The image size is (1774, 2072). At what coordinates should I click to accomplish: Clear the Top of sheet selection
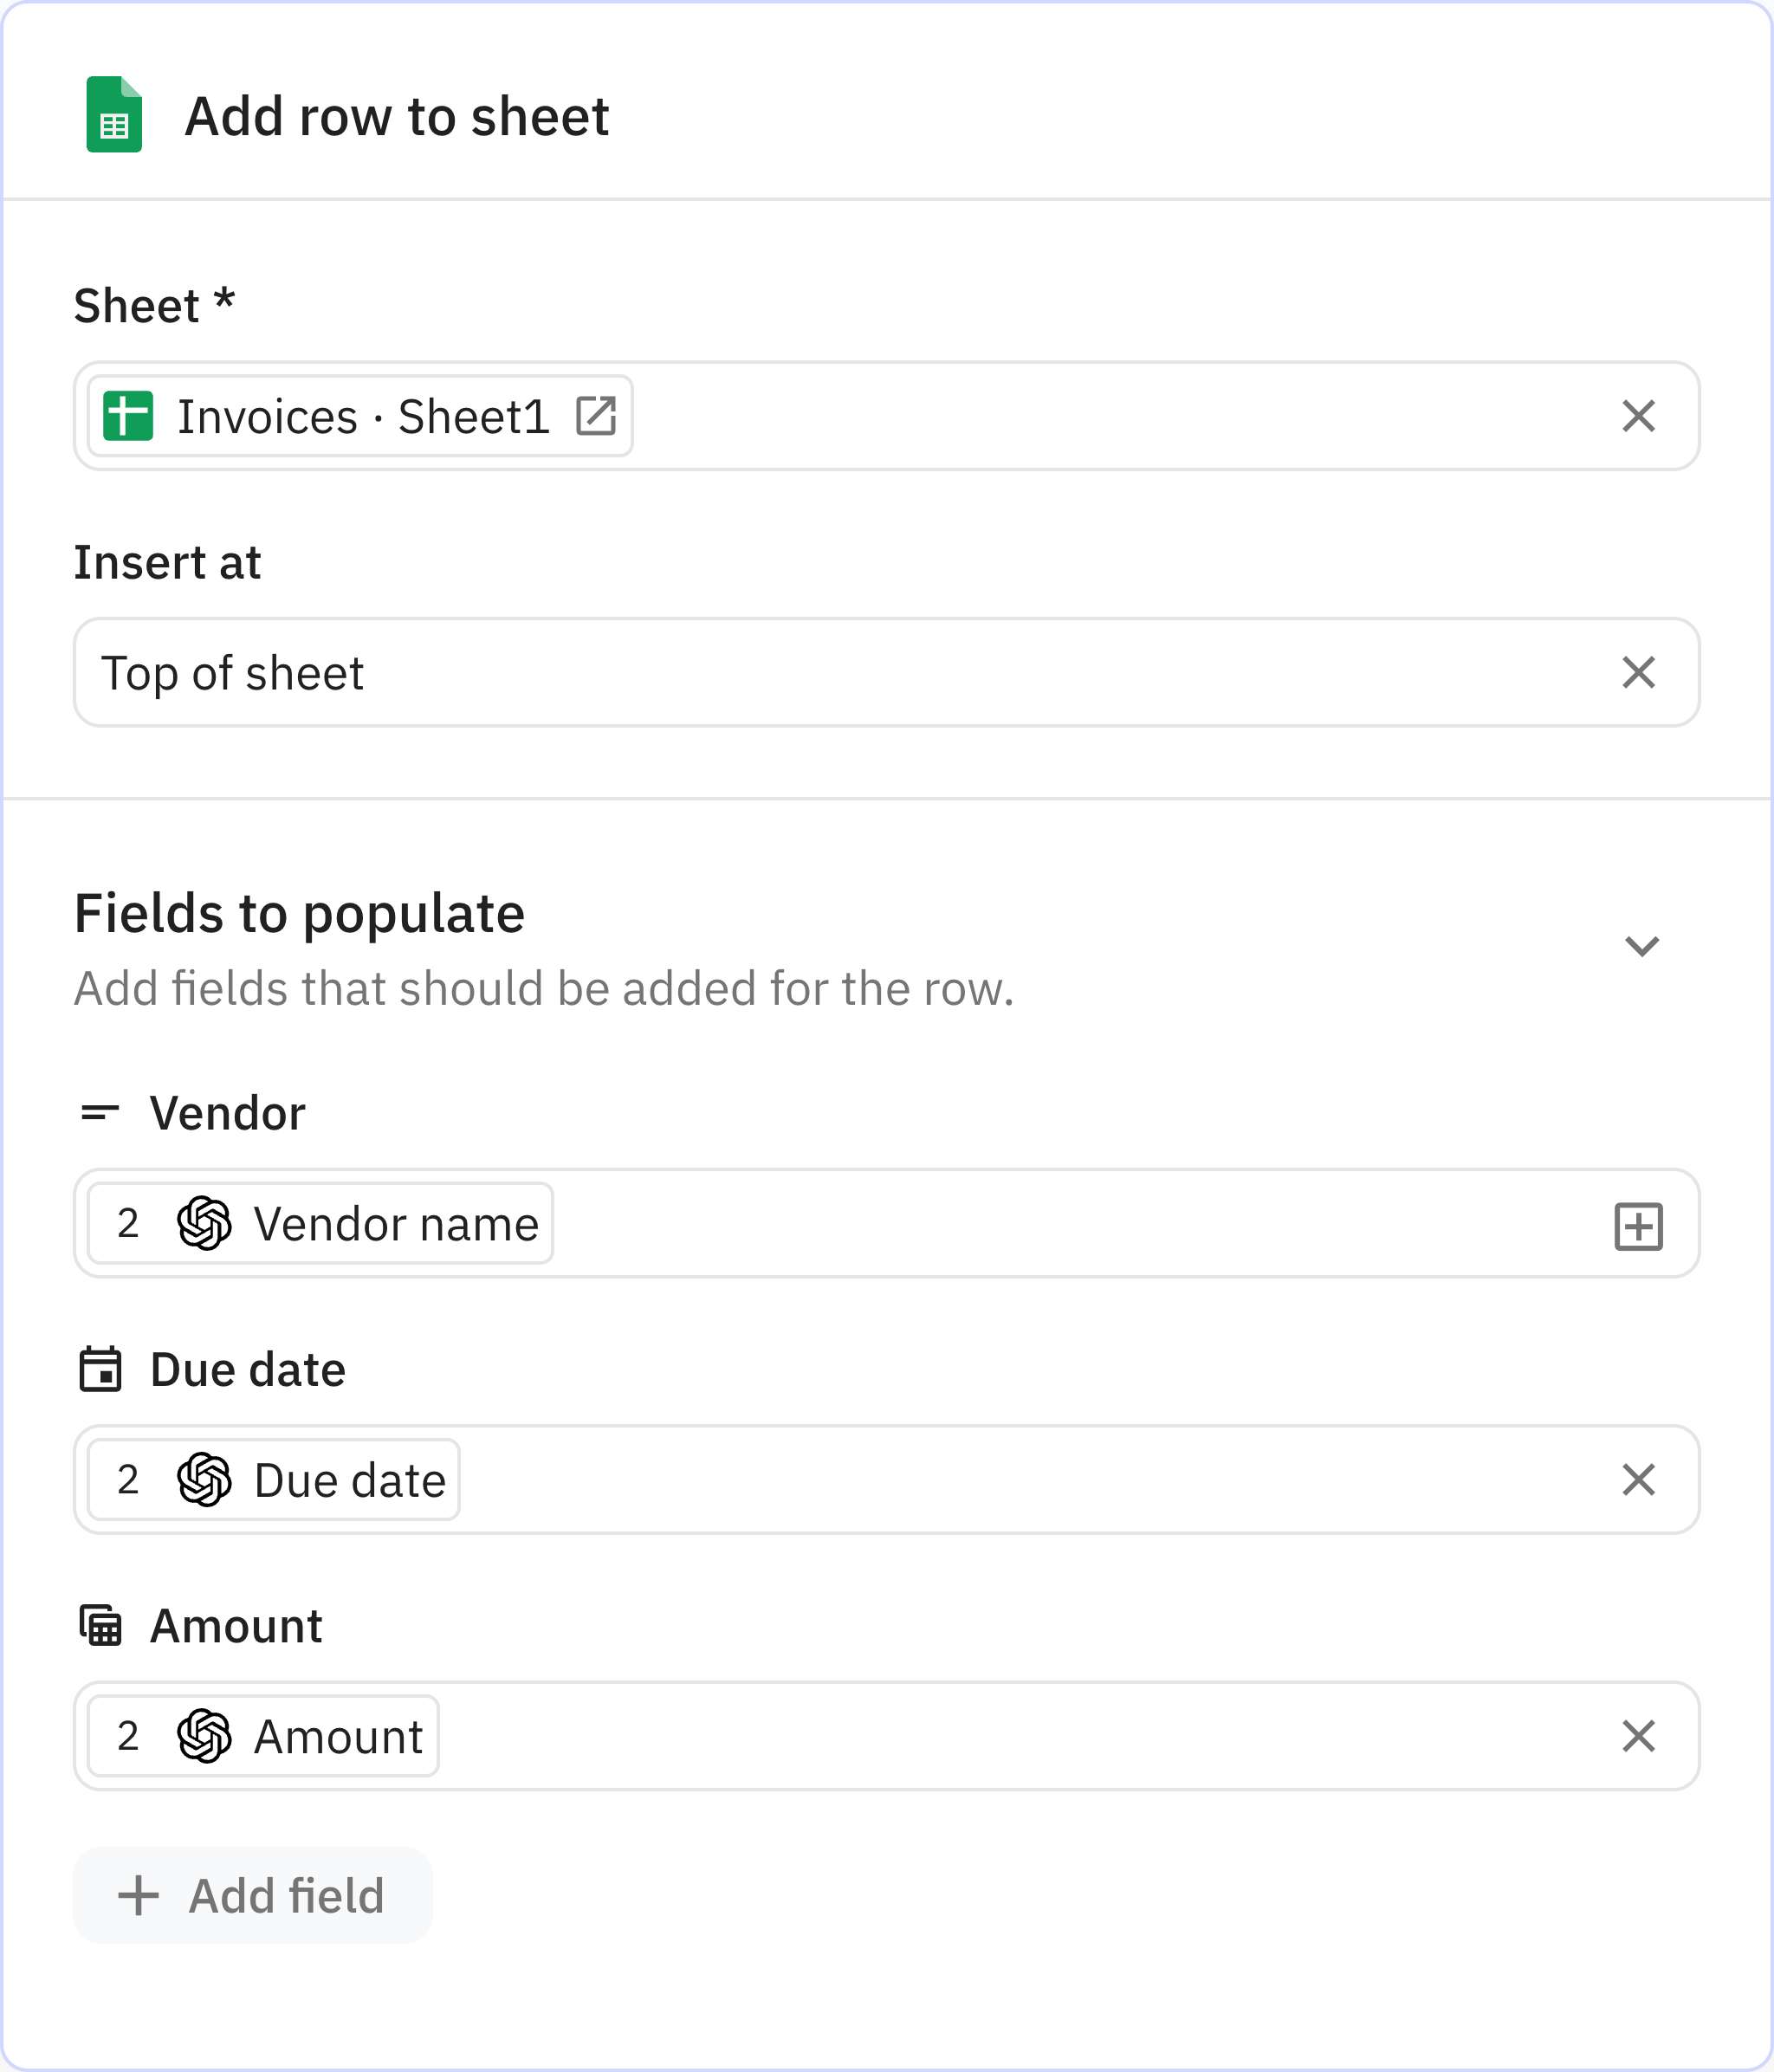[1638, 673]
